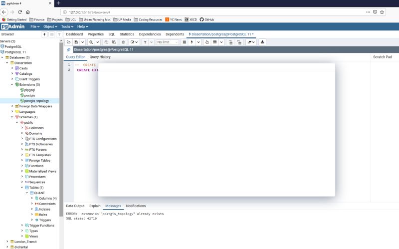Switch to the Data Output tab
Viewport: 399px width, 249px height.
tap(75, 206)
